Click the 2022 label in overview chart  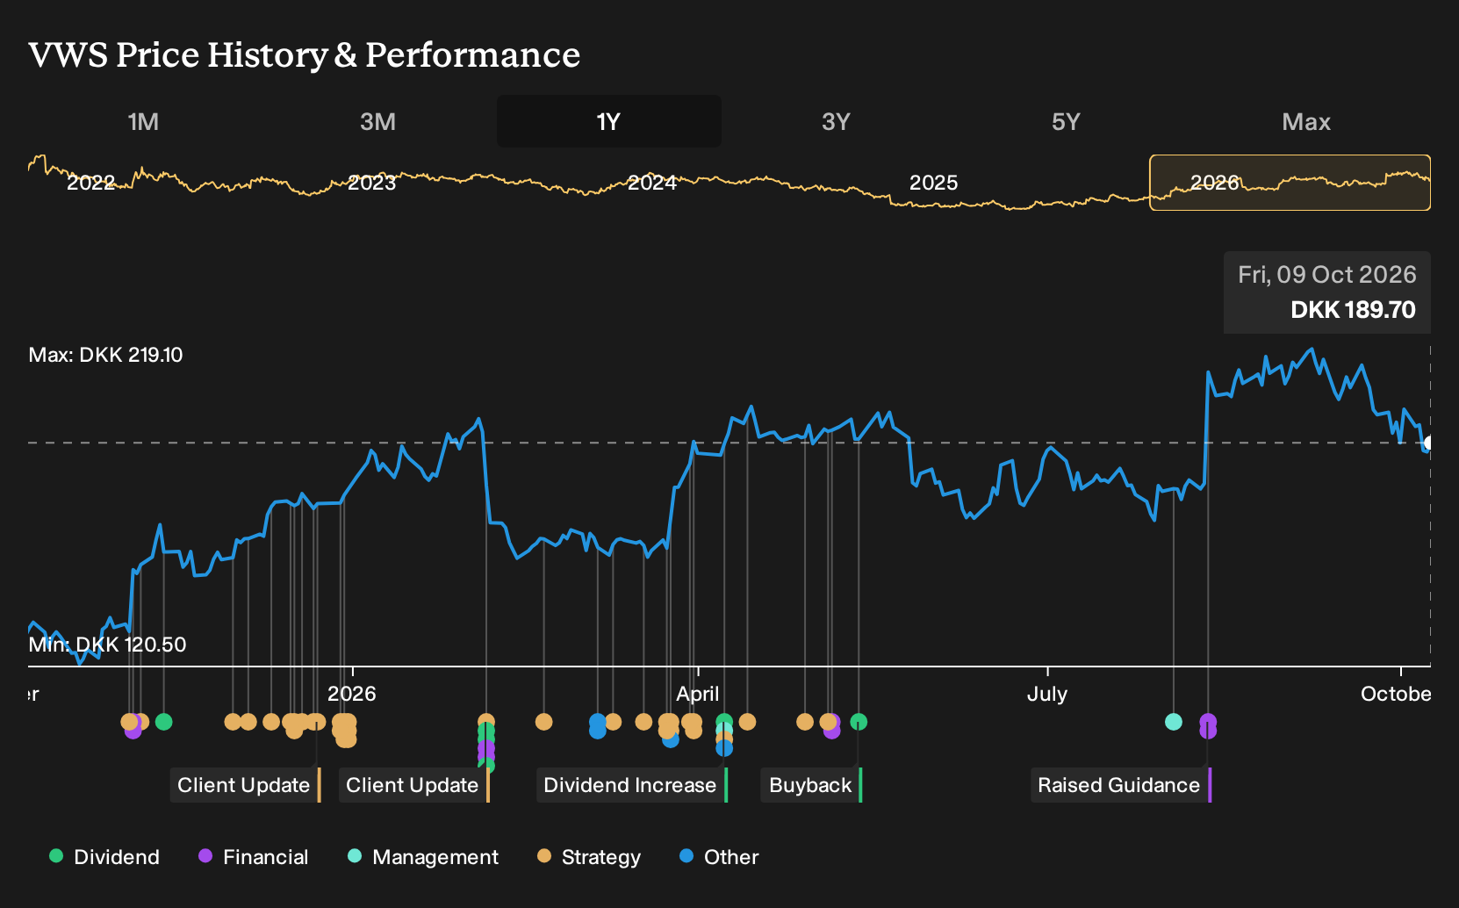tap(91, 183)
